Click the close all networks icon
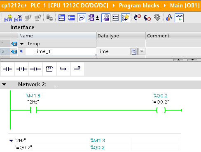Image resolution: width=201 pixels, height=152 pixels. (x=71, y=18)
